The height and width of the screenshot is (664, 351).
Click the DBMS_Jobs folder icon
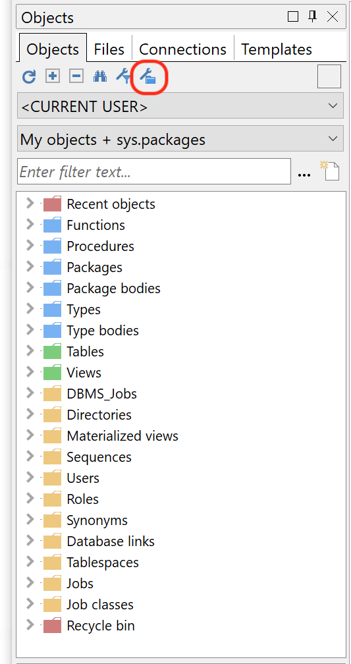click(x=53, y=394)
